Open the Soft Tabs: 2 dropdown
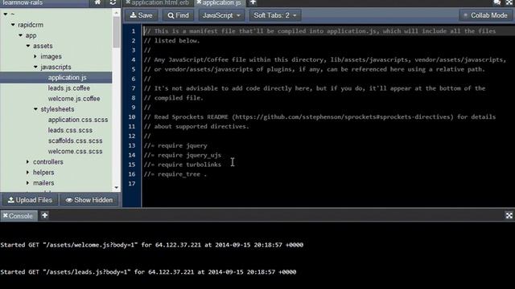The image size is (515, 289). point(275,15)
